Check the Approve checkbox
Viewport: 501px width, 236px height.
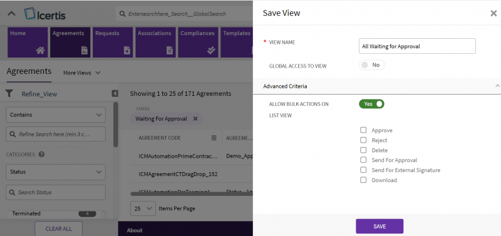363,130
